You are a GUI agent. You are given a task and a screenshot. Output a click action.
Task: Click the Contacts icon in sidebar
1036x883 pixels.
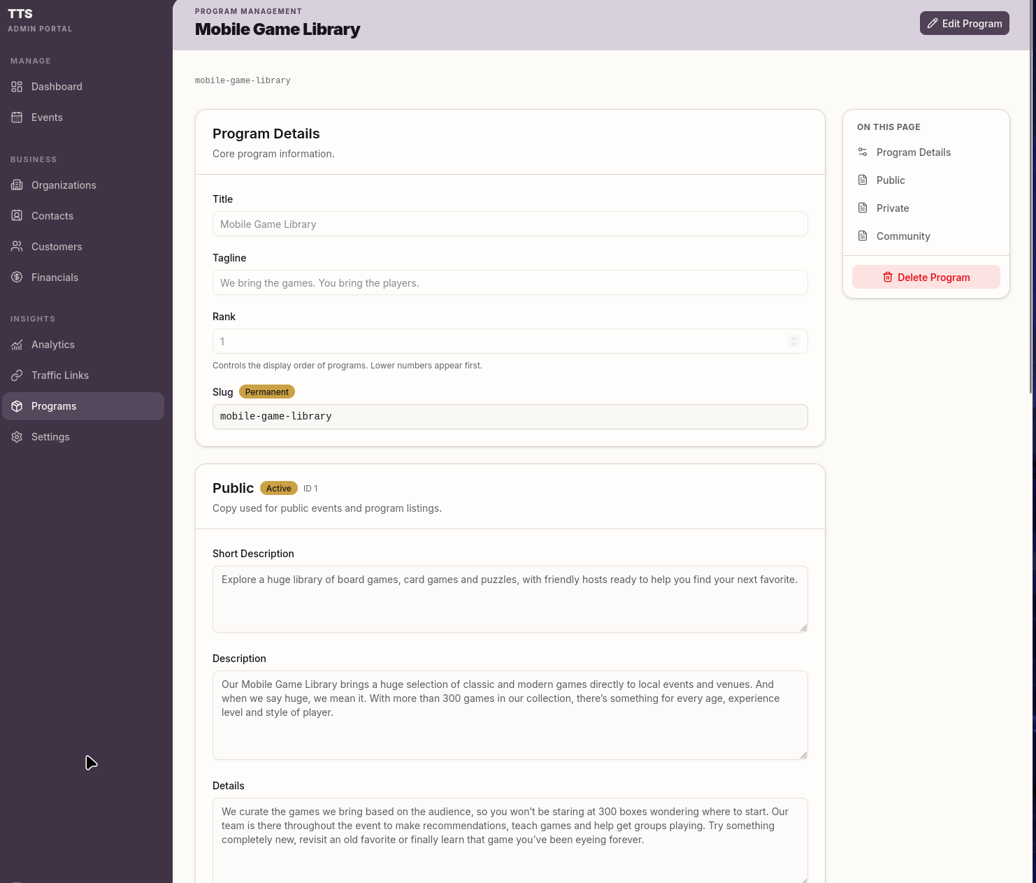coord(17,216)
